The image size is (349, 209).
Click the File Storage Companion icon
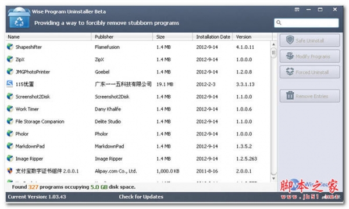10,121
